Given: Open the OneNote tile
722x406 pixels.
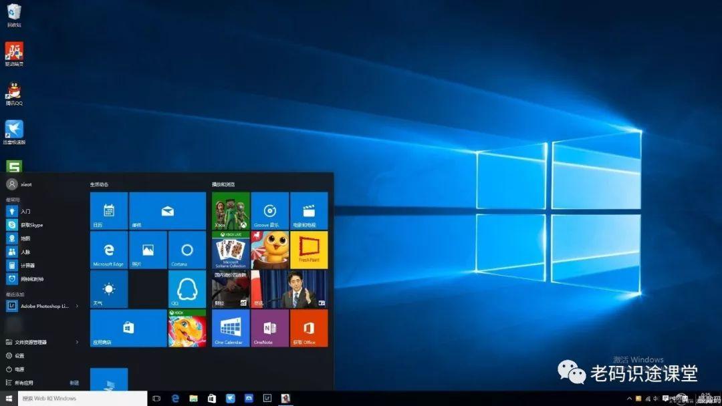Looking at the screenshot, I should point(270,328).
